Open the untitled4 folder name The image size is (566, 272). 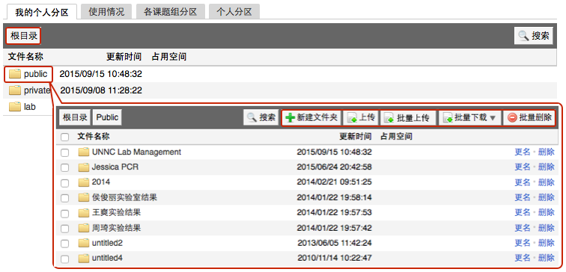click(x=107, y=259)
